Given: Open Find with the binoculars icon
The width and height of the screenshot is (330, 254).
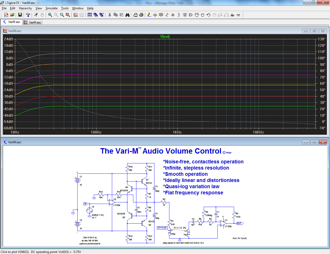Looking at the screenshot, I should [x=127, y=15].
